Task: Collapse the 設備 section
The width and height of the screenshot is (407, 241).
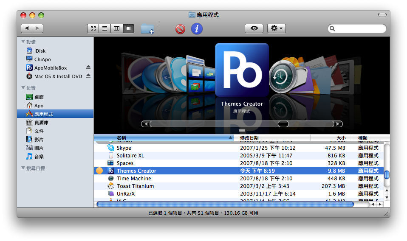Action: click(23, 42)
